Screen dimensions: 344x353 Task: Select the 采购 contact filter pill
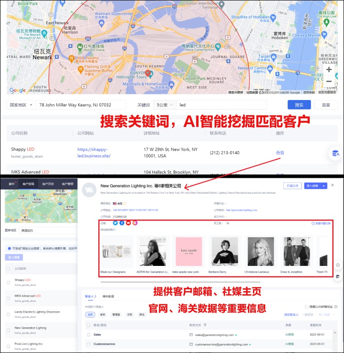click(129, 314)
